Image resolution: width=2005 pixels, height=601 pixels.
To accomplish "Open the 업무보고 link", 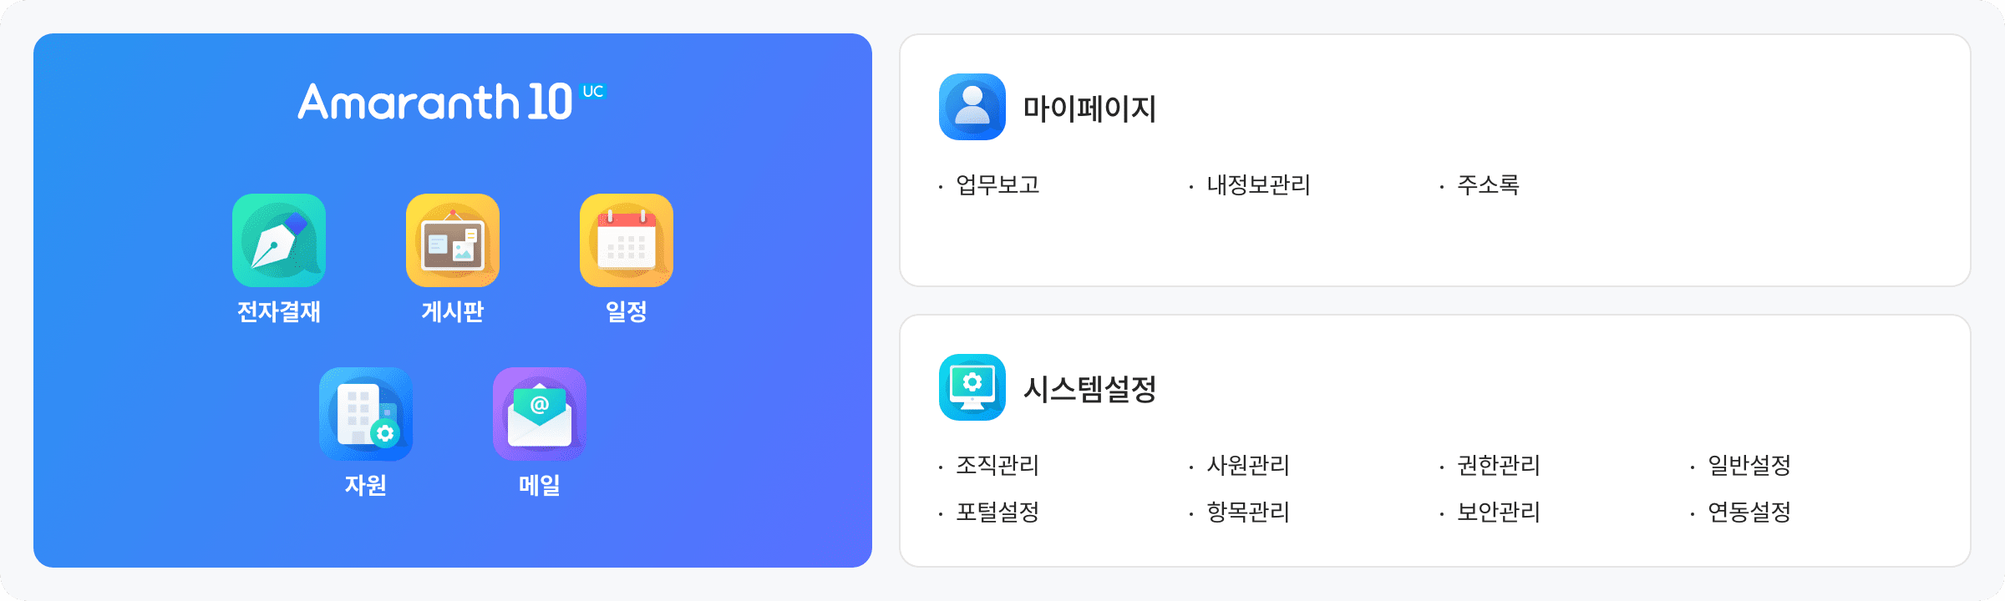I will tap(997, 184).
